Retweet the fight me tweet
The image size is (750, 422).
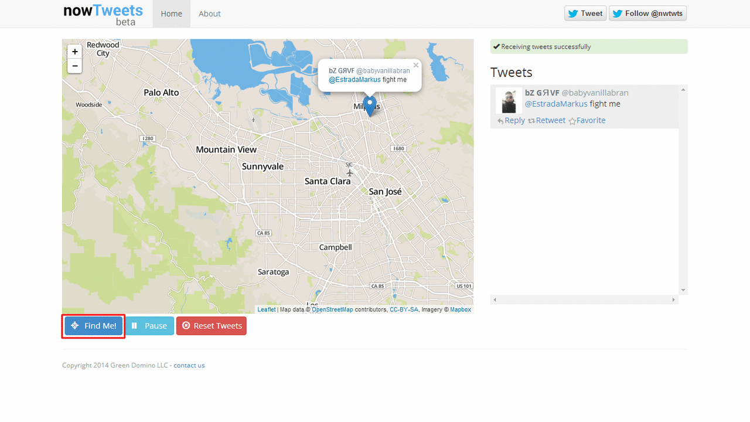point(547,120)
